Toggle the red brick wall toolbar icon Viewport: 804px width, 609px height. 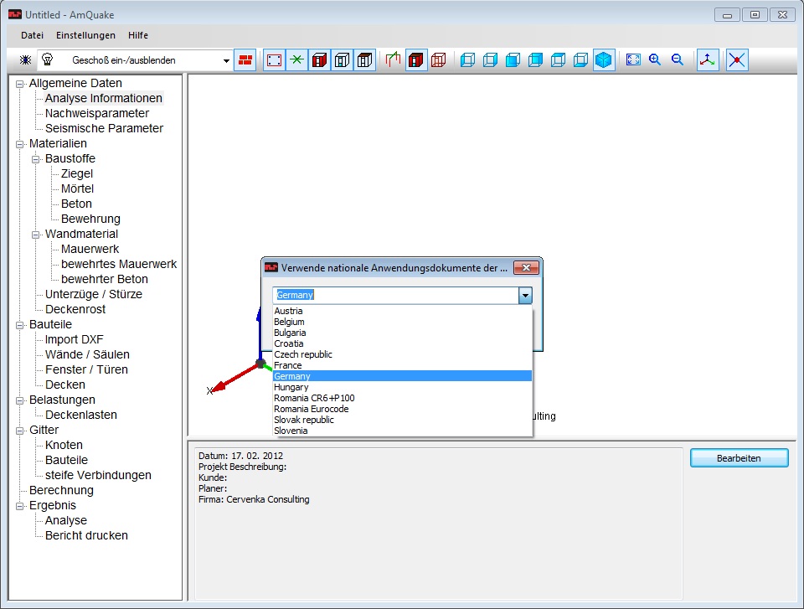coord(245,60)
